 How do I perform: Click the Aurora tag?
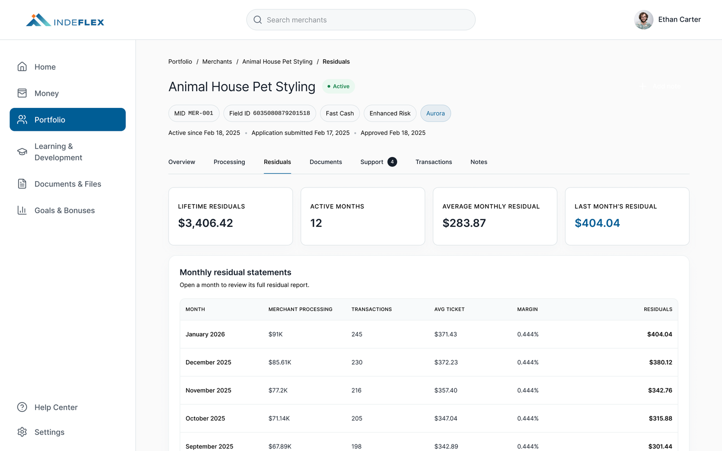(x=436, y=113)
